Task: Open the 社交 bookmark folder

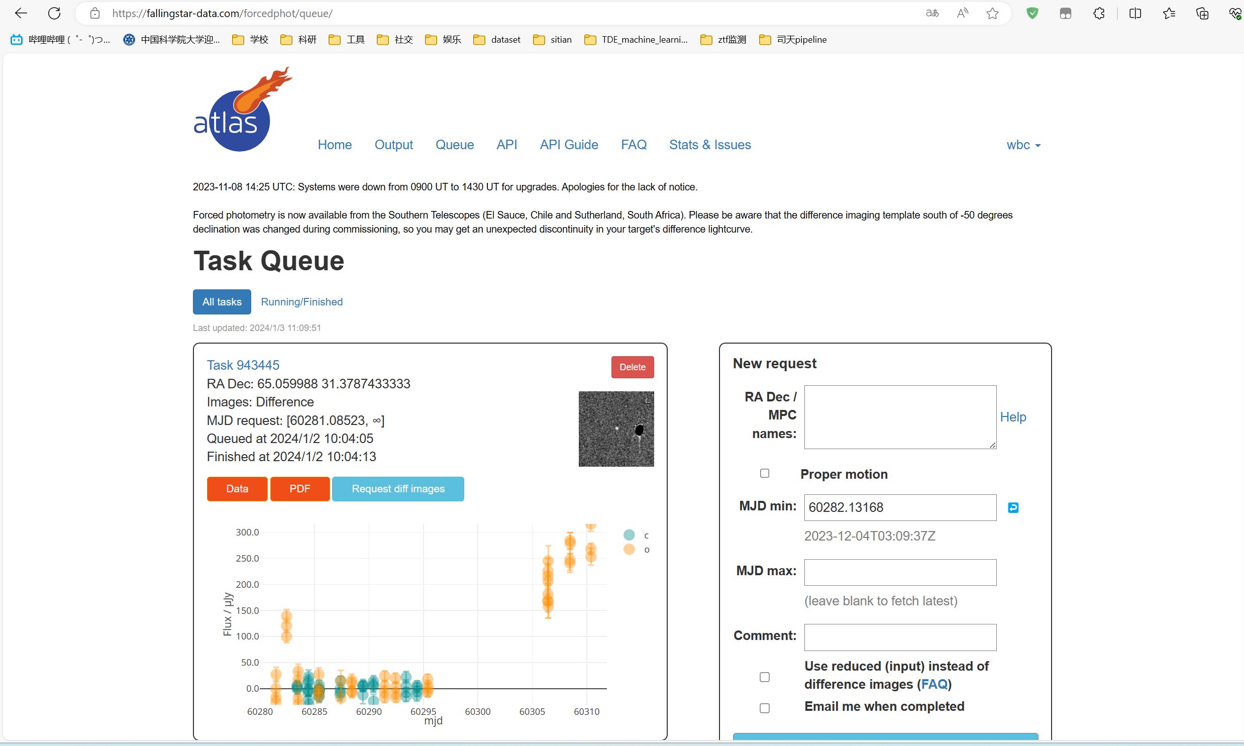Action: [395, 39]
